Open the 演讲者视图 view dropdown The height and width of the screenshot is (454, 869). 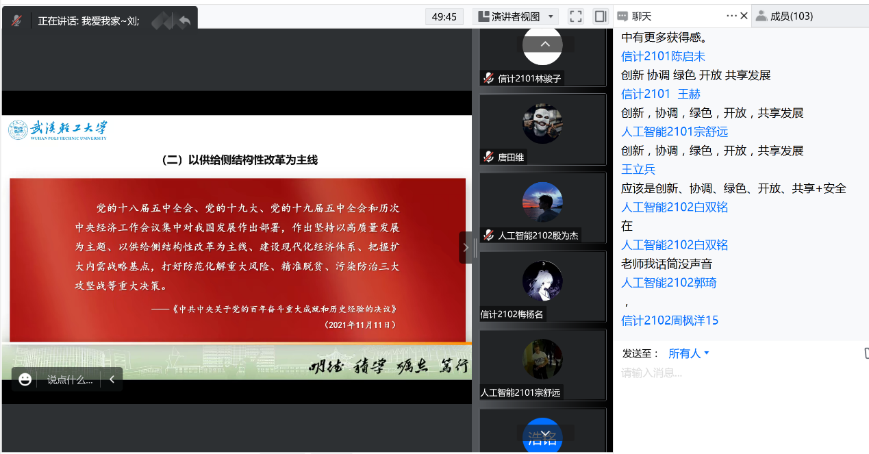pos(516,16)
